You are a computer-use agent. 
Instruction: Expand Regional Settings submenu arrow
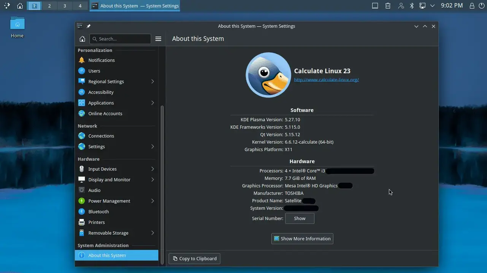(152, 81)
